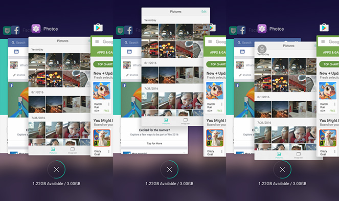Tap the memory ring in the middle screen
This screenshot has height=201, width=339.
click(169, 169)
